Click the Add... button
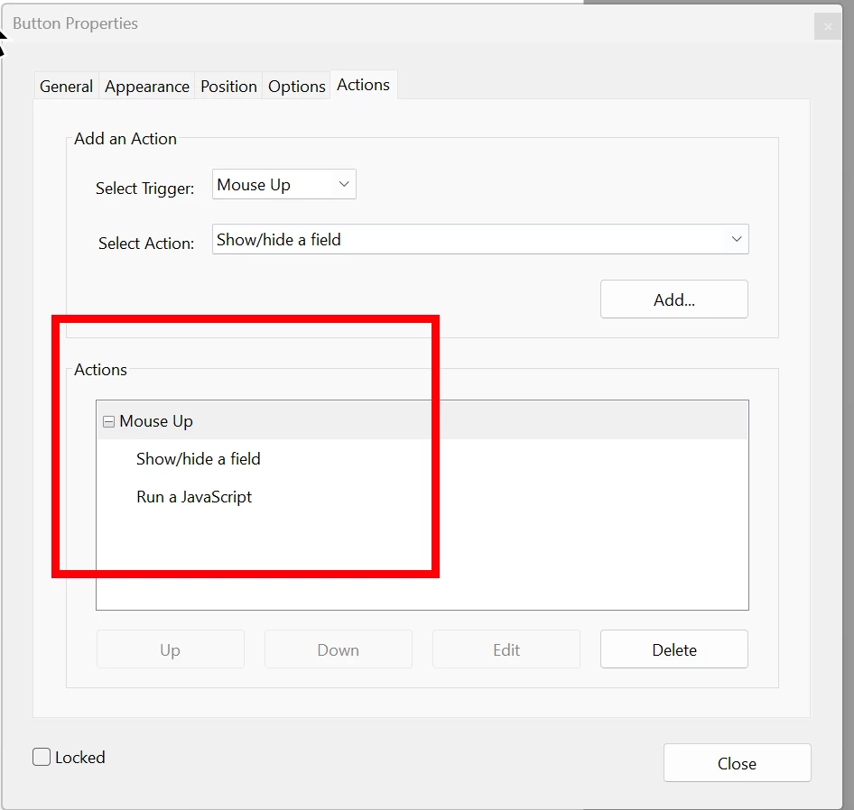Viewport: 854px width, 810px height. (674, 299)
